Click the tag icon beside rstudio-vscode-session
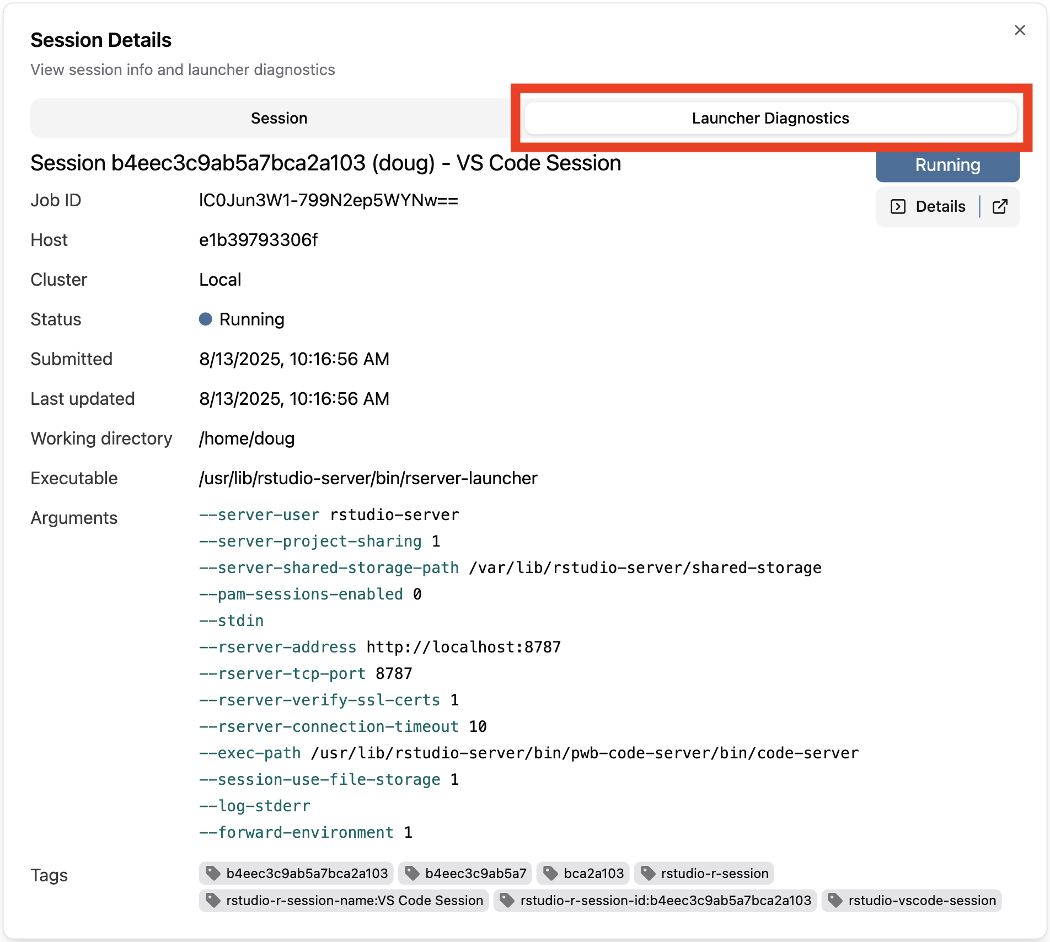Viewport: 1050px width, 942px height. coord(835,900)
